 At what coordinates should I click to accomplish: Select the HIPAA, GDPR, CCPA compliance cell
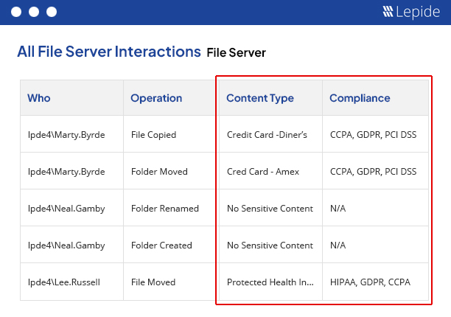click(370, 282)
